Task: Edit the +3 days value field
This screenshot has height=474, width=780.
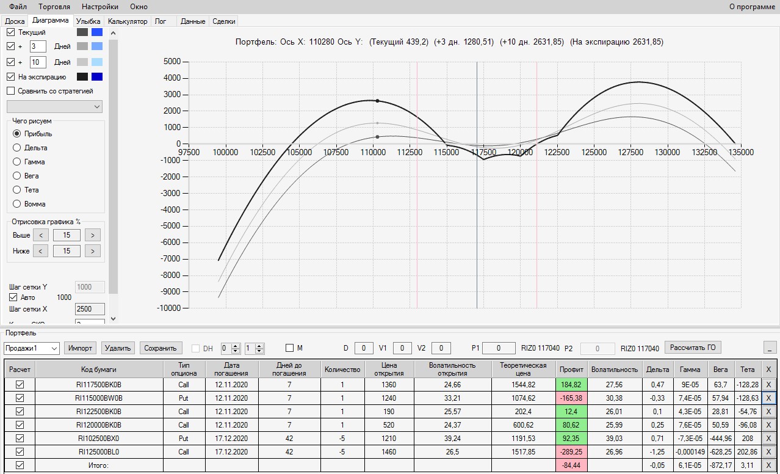Action: point(37,46)
